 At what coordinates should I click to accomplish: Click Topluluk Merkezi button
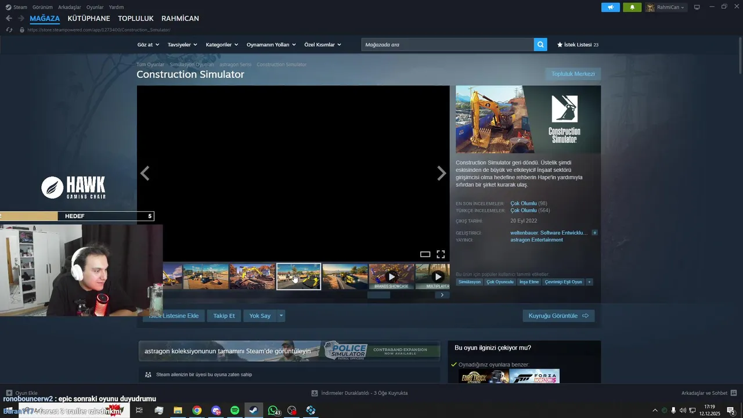(x=573, y=74)
